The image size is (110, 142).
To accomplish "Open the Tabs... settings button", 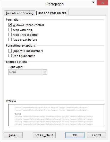I will (13, 135).
